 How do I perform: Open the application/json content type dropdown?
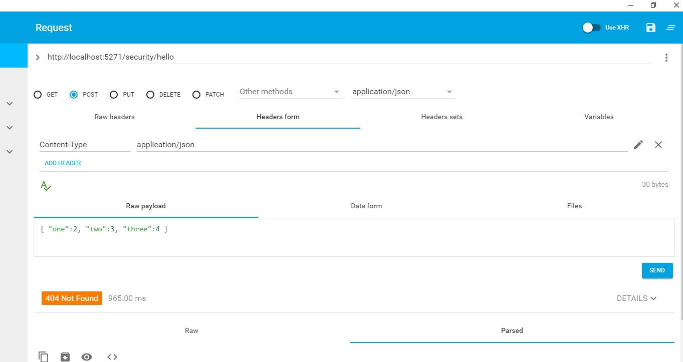[402, 92]
